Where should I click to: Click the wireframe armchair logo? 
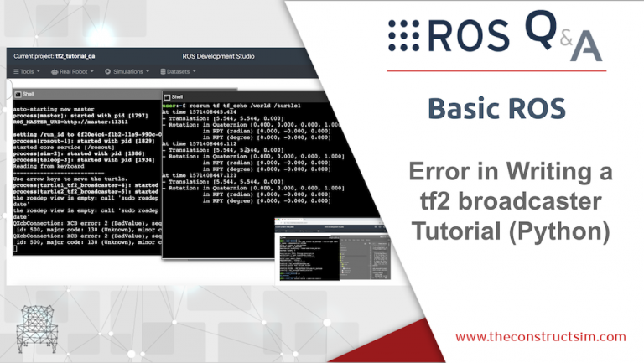pos(37,329)
